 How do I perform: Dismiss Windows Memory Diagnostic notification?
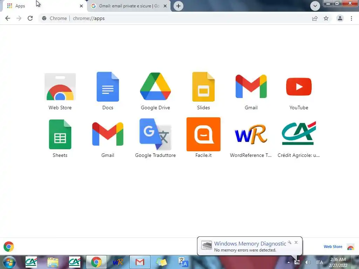(296, 242)
